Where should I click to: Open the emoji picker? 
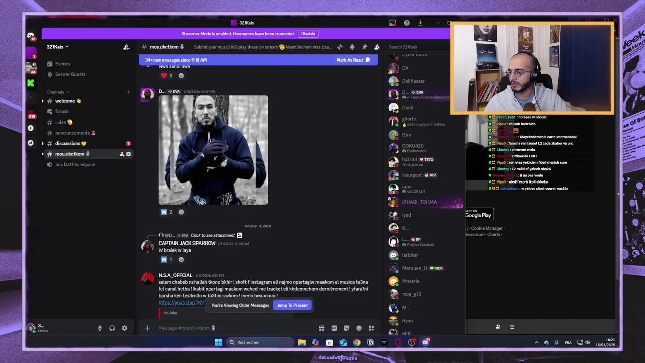(359, 328)
